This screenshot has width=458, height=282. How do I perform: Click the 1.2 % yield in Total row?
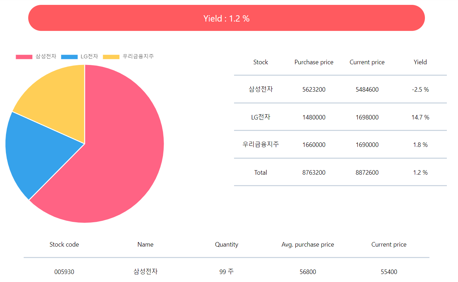420,173
